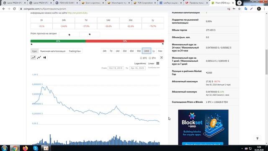268x151 pixels.
Task: Set chart range to 90d
Action: [139, 51]
